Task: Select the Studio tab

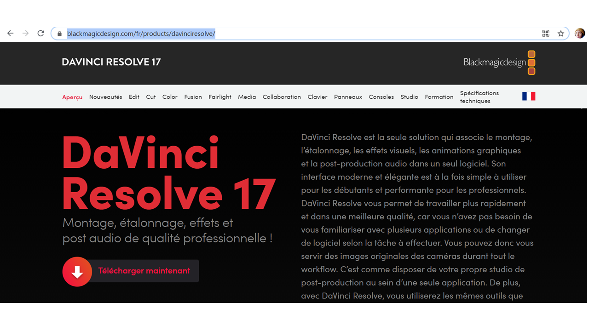Action: point(409,97)
